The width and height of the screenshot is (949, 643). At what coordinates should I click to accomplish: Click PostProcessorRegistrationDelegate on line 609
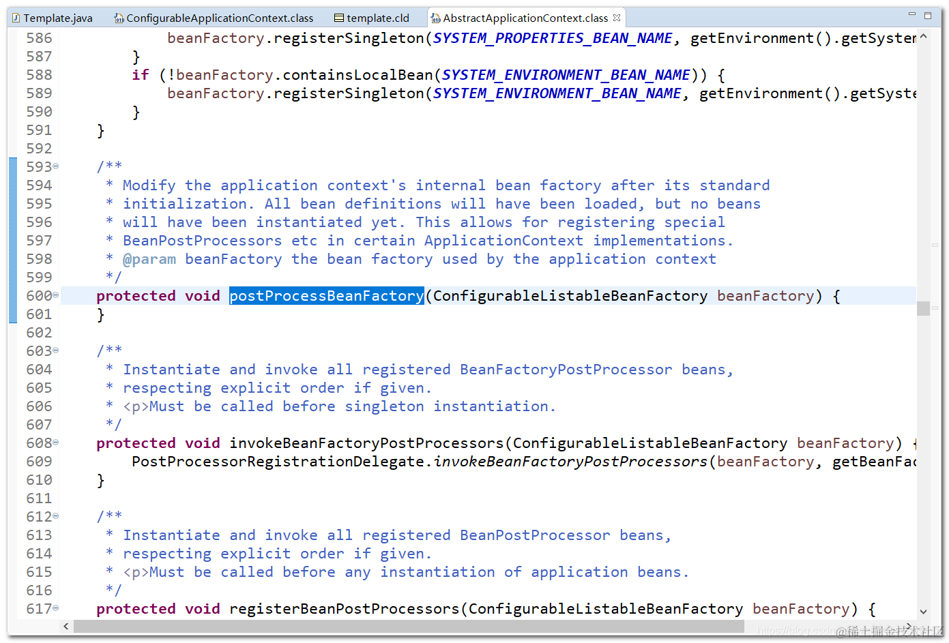point(278,462)
